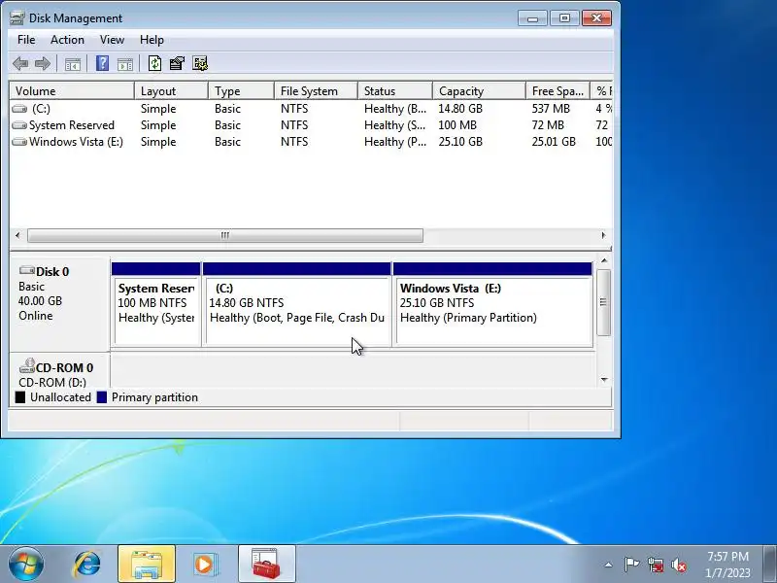Click the up scroll arrow of disk pane
This screenshot has width=777, height=583.
click(604, 260)
